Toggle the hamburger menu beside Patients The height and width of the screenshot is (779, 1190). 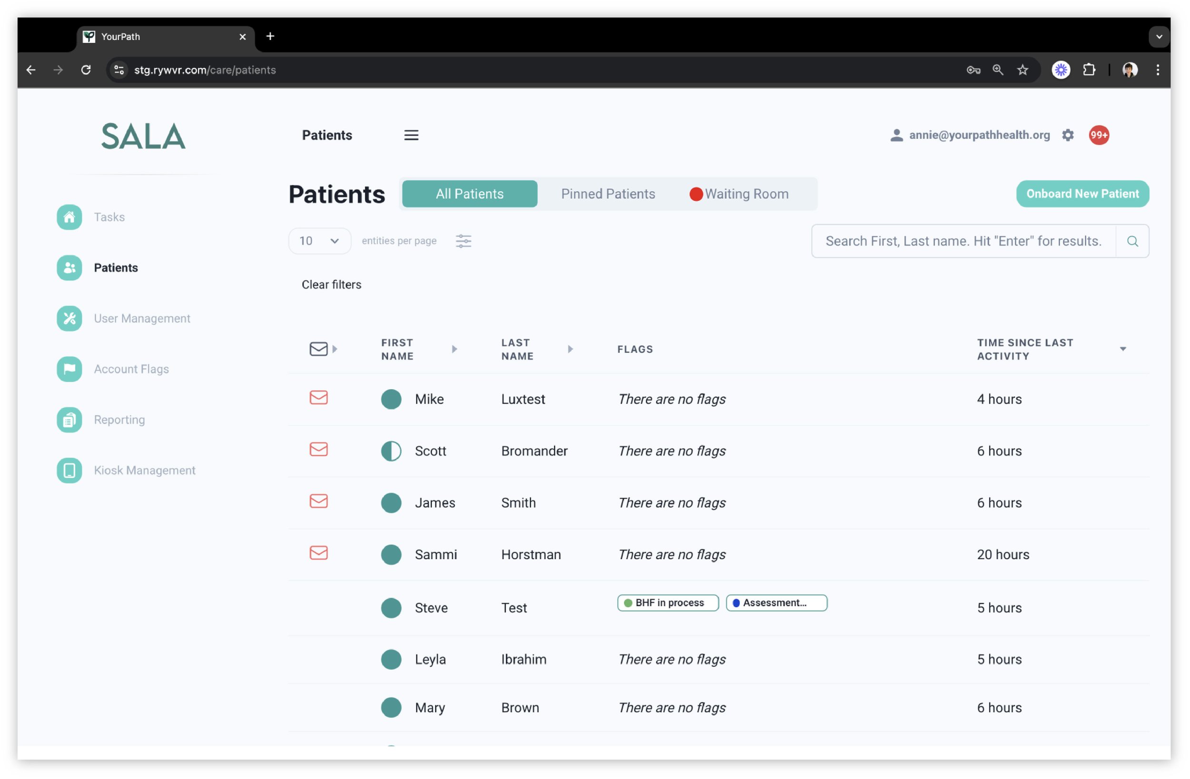[x=411, y=135]
